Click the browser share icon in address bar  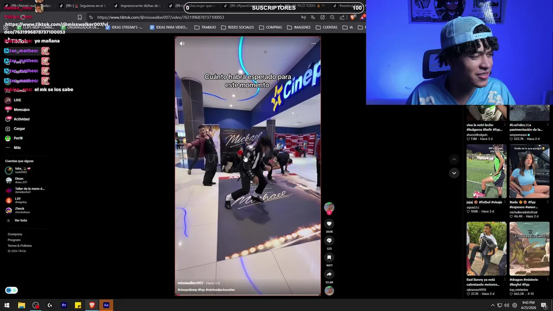342,17
